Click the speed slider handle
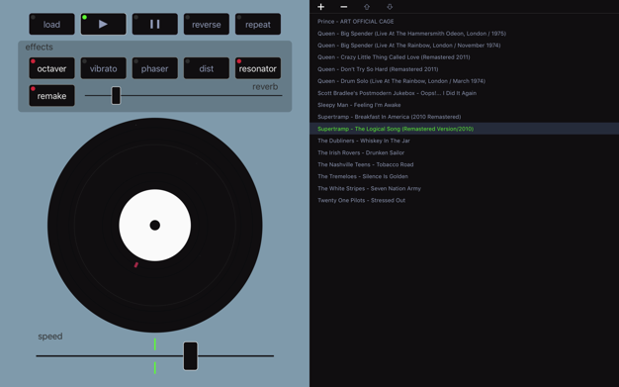 (190, 355)
